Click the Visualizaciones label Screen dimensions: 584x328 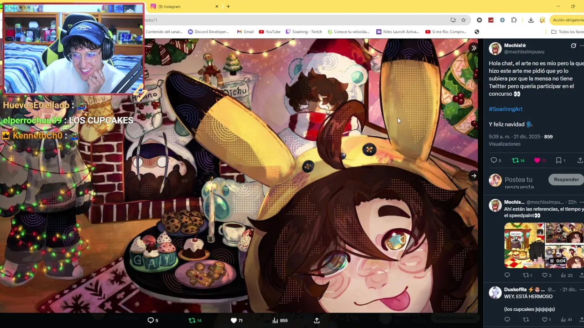click(x=505, y=144)
